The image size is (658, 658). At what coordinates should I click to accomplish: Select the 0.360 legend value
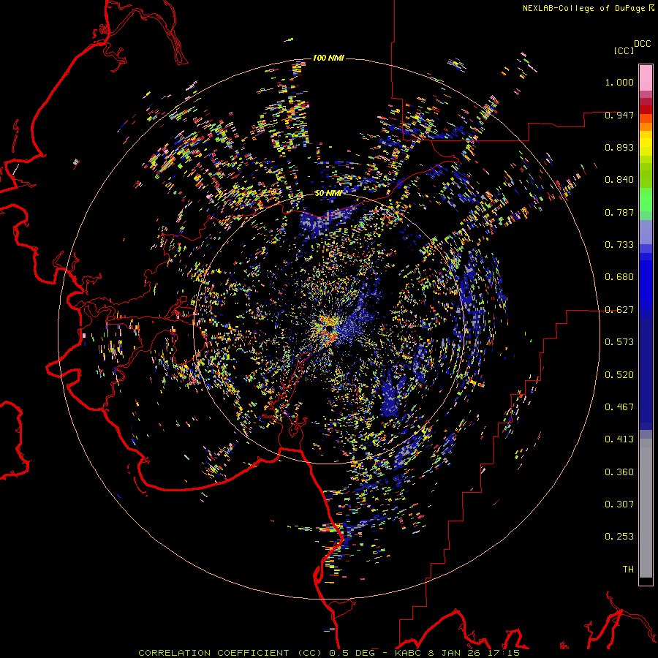619,472
